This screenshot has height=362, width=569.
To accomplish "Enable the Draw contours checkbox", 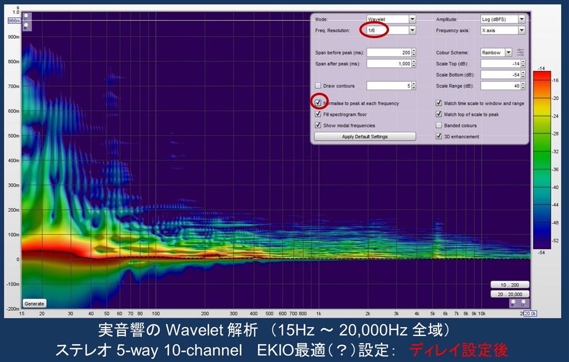I will 318,86.
